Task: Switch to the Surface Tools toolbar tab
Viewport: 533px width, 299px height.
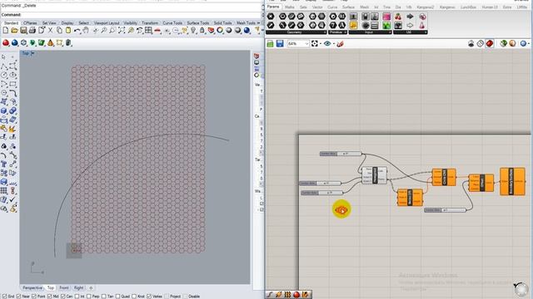Action: pos(198,22)
